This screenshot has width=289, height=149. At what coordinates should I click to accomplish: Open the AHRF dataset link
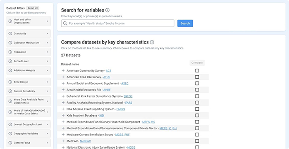pyautogui.click(x=107, y=90)
